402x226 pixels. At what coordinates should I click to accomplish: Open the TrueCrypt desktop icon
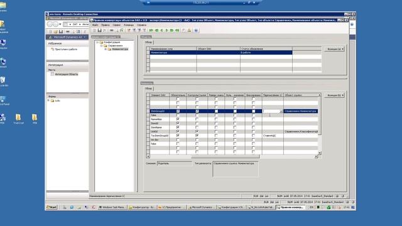coord(18,119)
